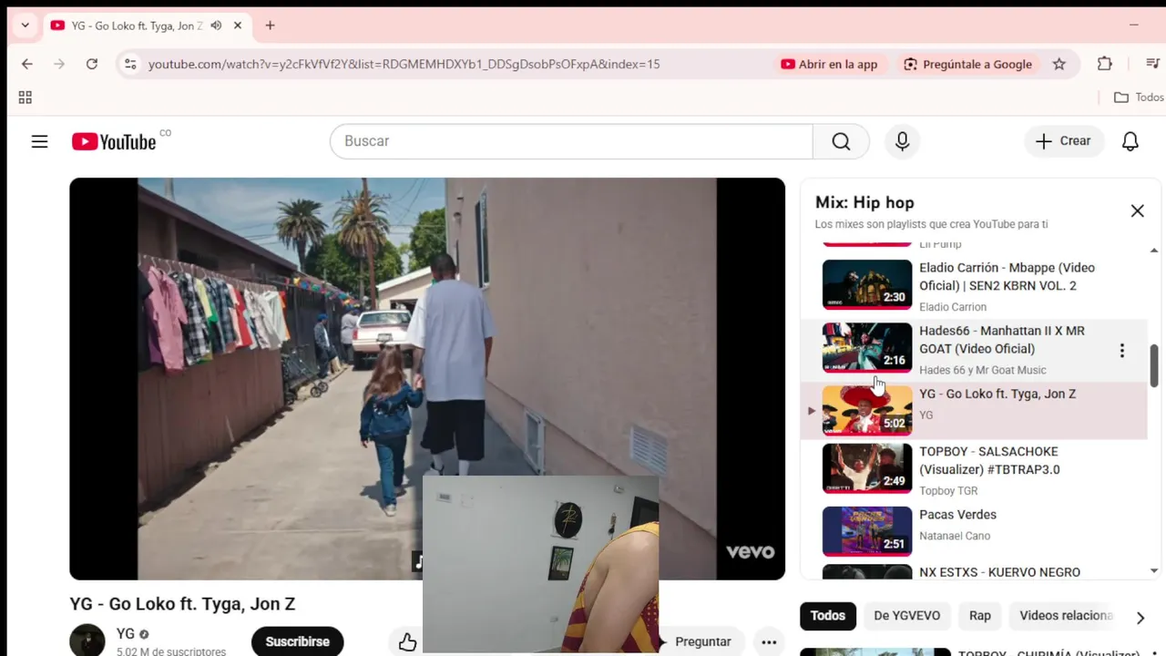The width and height of the screenshot is (1166, 656).
Task: Click Mix: Hip hop heading
Action: coord(864,202)
